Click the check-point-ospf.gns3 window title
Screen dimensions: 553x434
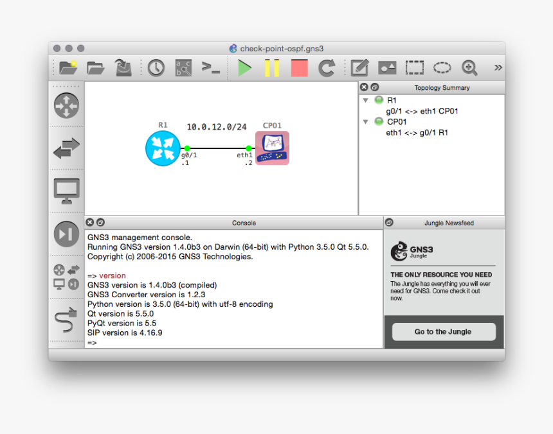282,49
